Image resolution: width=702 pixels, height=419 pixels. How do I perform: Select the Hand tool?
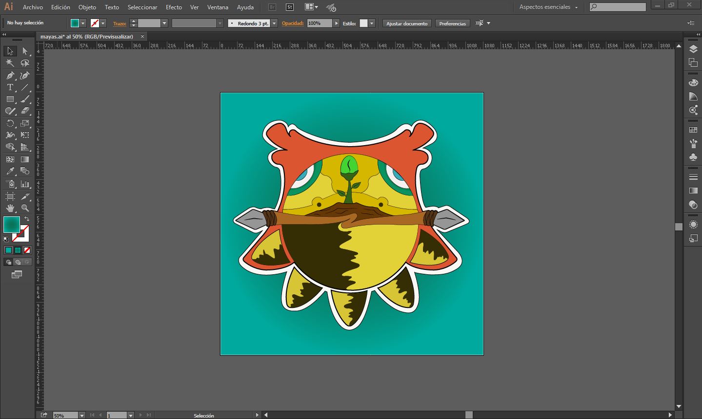[10, 208]
